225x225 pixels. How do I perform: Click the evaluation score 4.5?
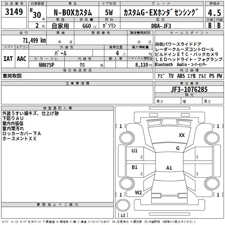pos(214,13)
